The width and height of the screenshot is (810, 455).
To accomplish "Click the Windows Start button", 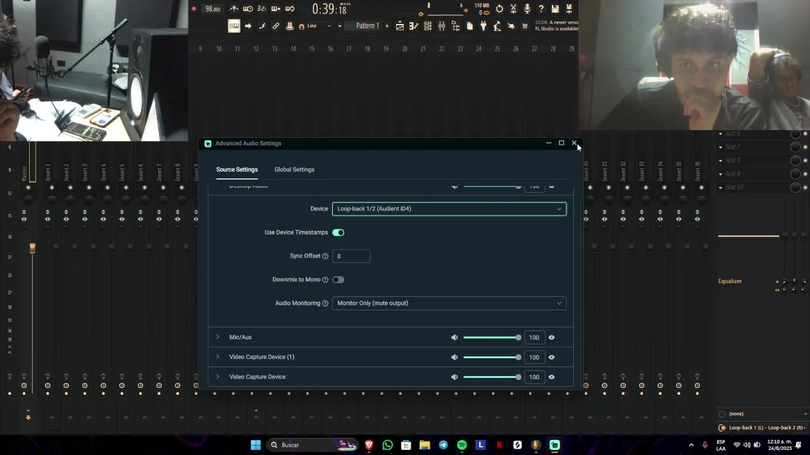I will pos(256,445).
